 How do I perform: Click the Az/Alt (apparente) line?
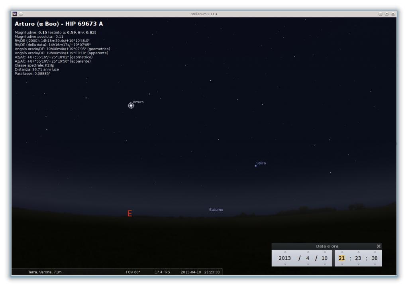tap(53, 61)
